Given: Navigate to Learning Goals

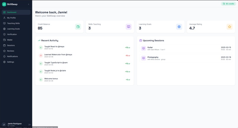Looking at the screenshot, I should [16, 29].
